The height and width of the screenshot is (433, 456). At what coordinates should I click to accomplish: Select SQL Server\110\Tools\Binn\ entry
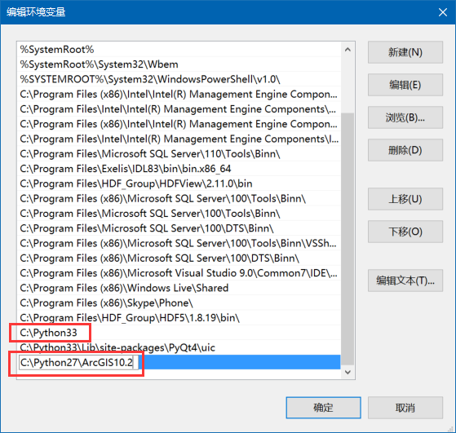pyautogui.click(x=179, y=153)
